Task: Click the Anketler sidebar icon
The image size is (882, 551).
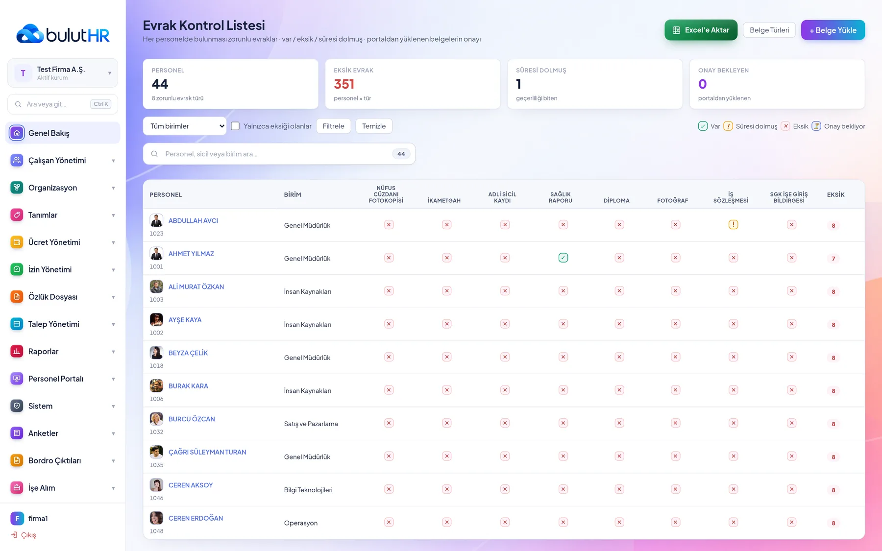Action: (17, 433)
